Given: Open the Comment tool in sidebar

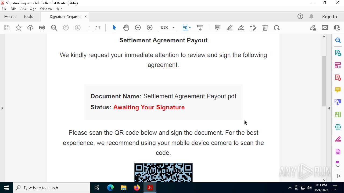Looking at the screenshot, I should coord(338,90).
